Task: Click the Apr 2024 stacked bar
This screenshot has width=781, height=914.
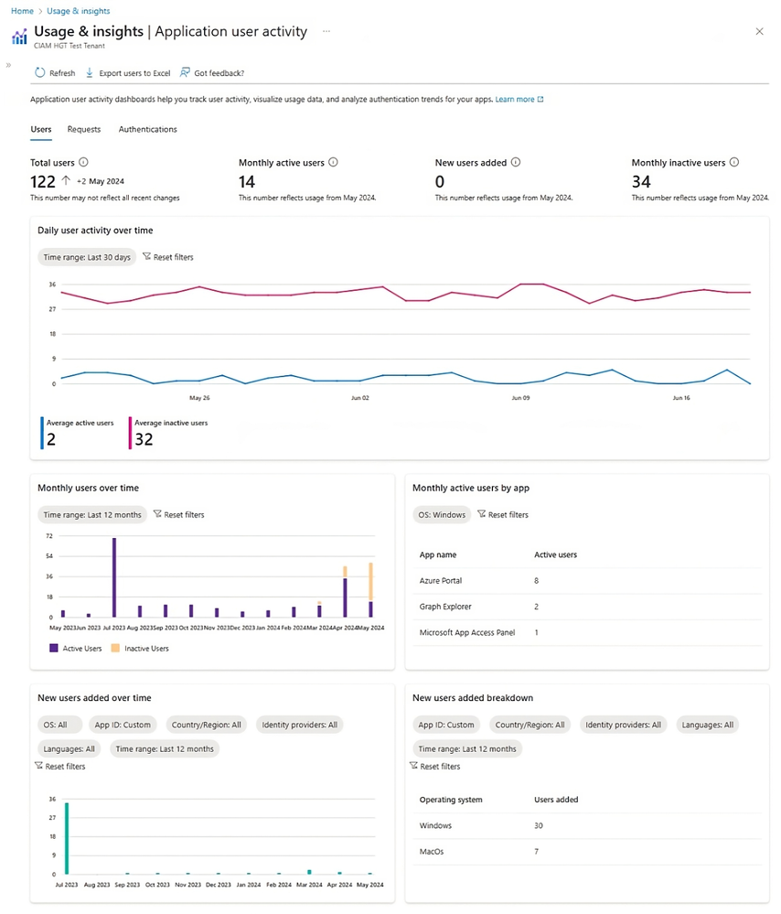Action: coord(345,591)
